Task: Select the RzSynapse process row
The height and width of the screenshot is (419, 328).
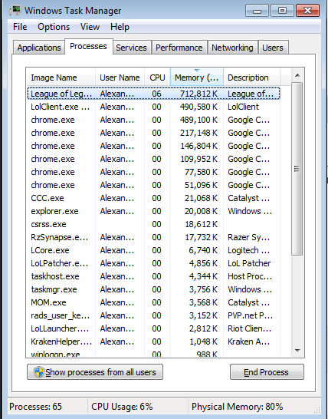Action: [153, 237]
